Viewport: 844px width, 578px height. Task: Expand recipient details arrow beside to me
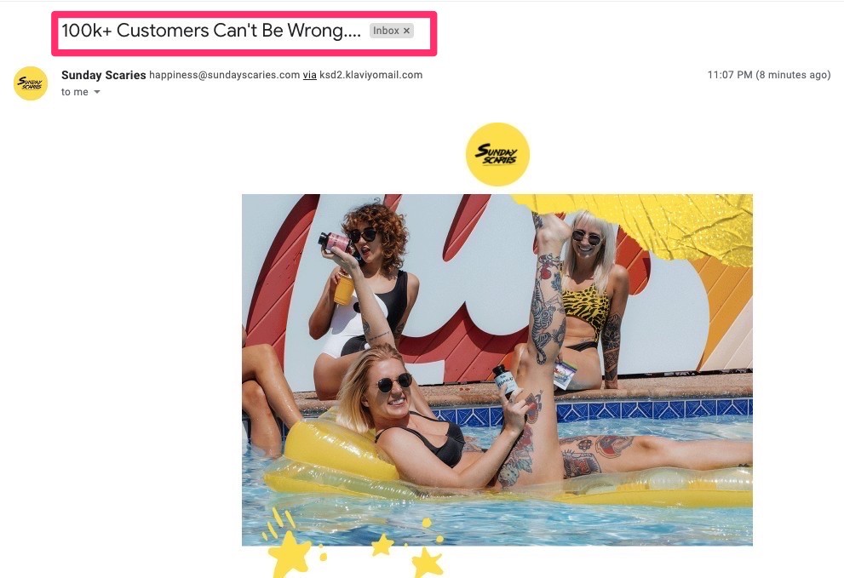(x=97, y=92)
